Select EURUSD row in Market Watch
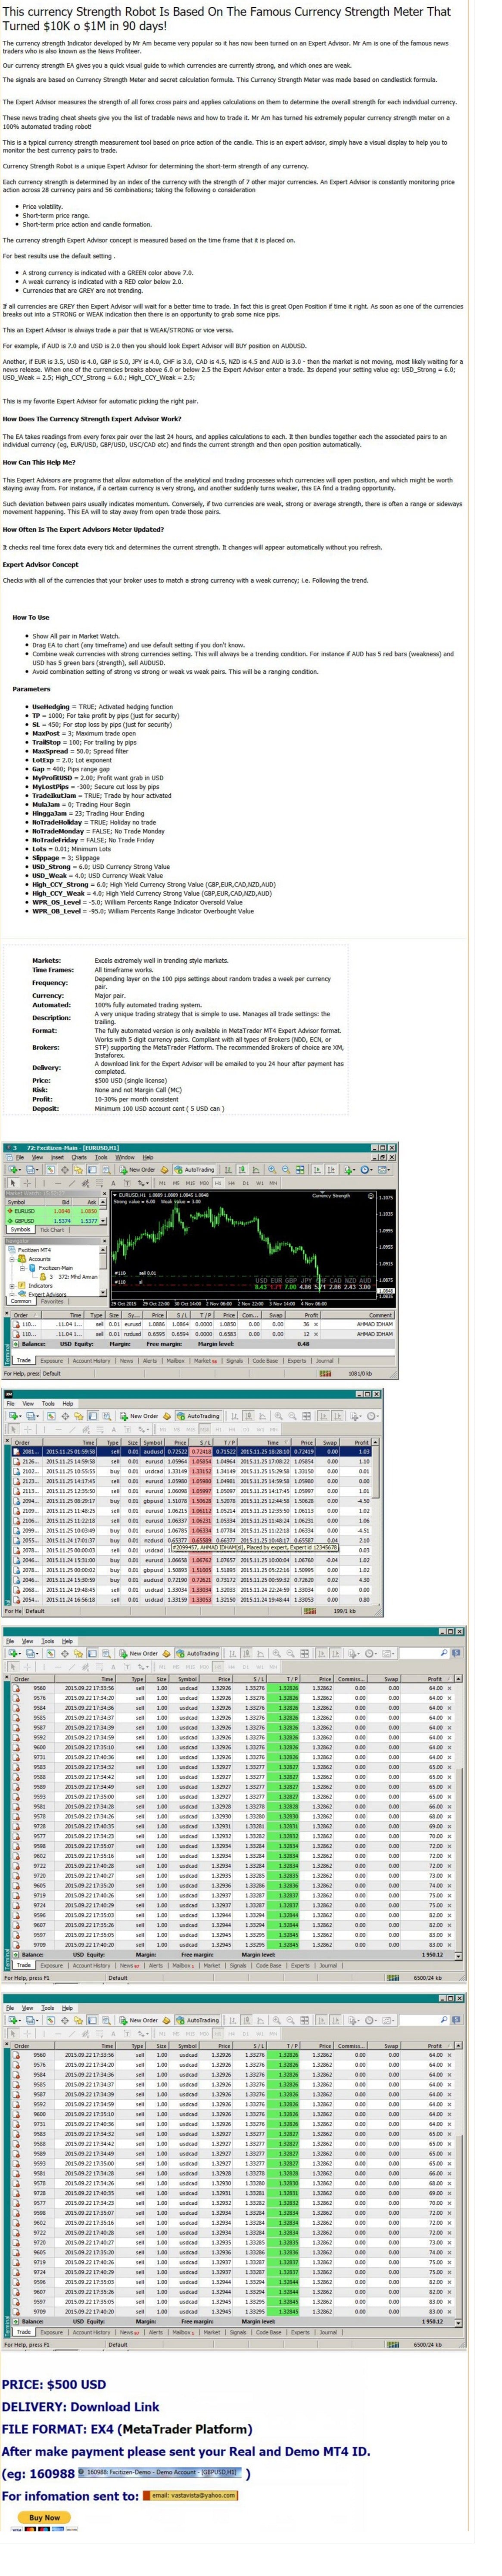 pyautogui.click(x=52, y=1211)
